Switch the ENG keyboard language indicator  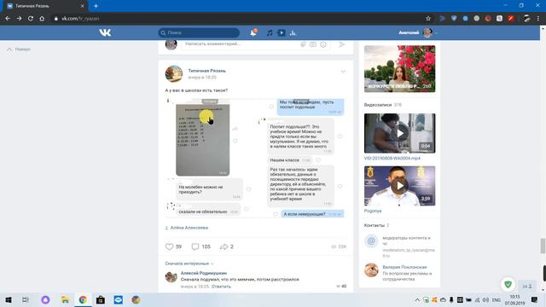[x=497, y=299]
